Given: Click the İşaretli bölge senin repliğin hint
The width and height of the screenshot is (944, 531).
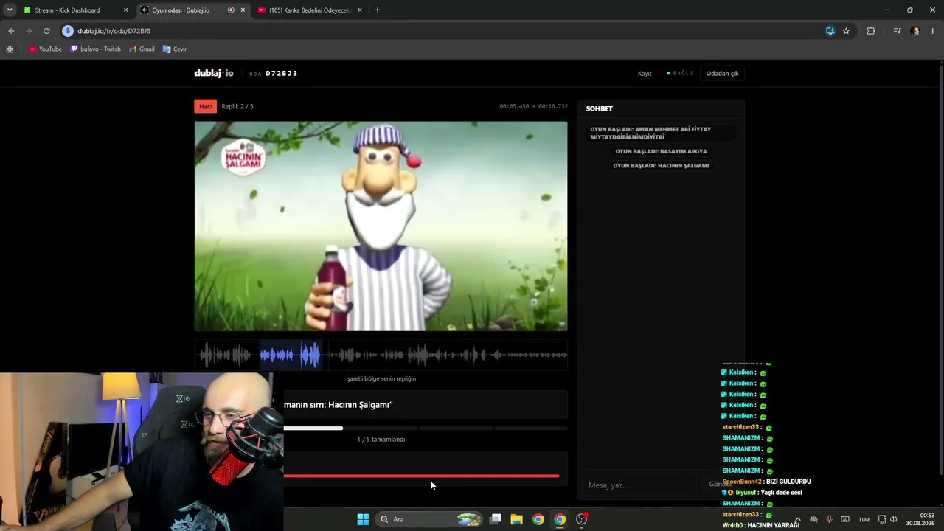Looking at the screenshot, I should [381, 378].
